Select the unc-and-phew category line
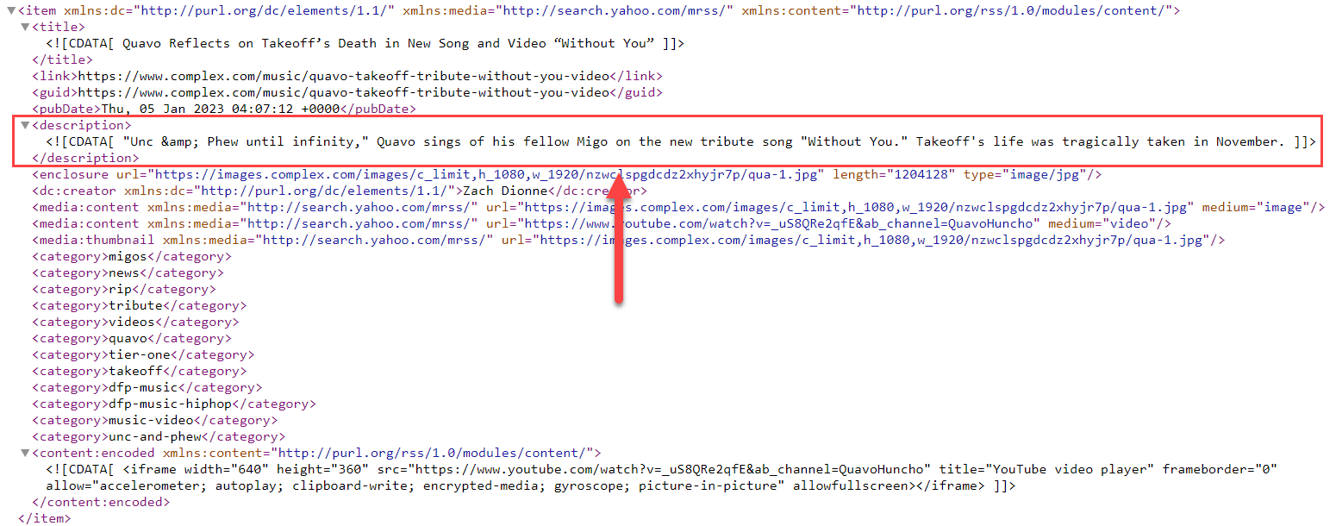 pos(159,437)
